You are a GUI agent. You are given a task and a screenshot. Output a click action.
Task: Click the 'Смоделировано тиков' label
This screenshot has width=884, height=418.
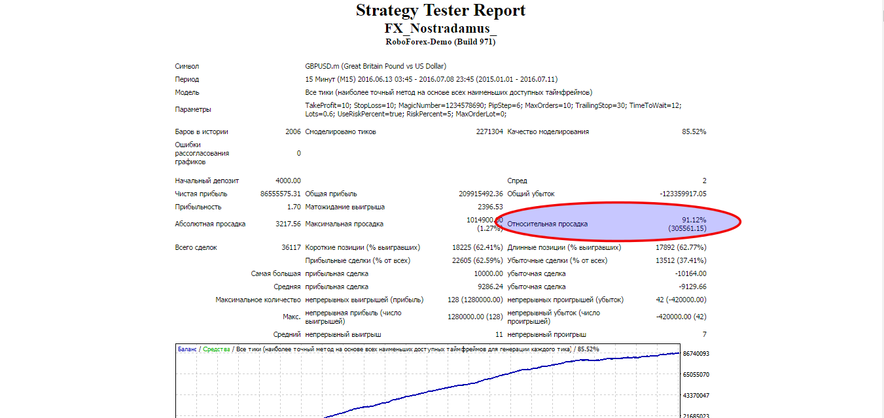click(340, 131)
